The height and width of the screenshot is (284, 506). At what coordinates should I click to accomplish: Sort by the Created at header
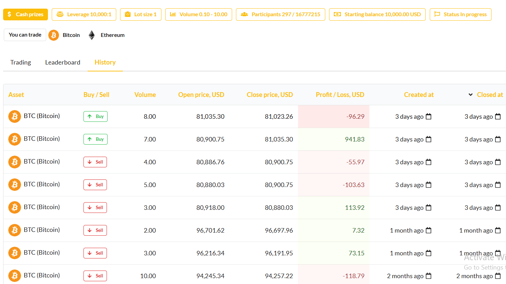click(x=419, y=95)
